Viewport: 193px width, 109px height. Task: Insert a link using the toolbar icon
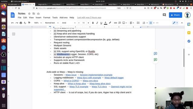click(x=115, y=23)
